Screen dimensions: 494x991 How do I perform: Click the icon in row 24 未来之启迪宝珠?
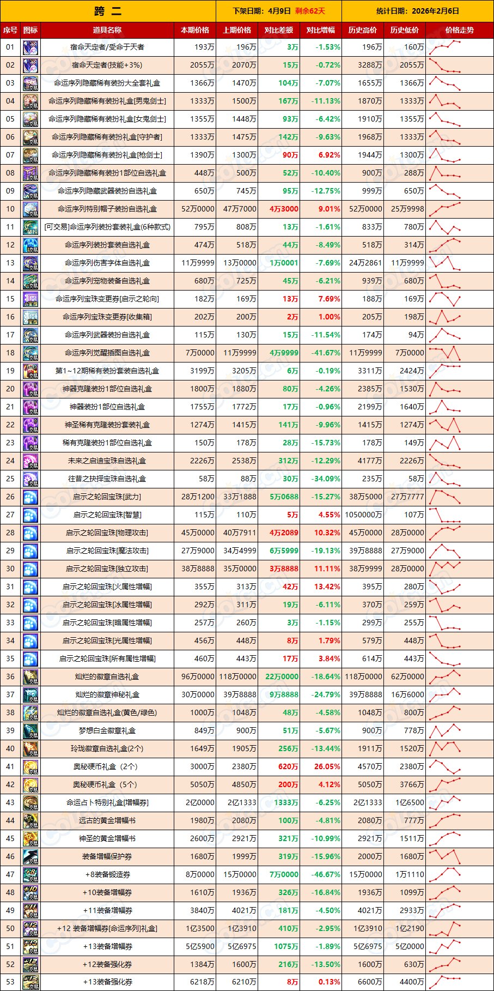[31, 461]
